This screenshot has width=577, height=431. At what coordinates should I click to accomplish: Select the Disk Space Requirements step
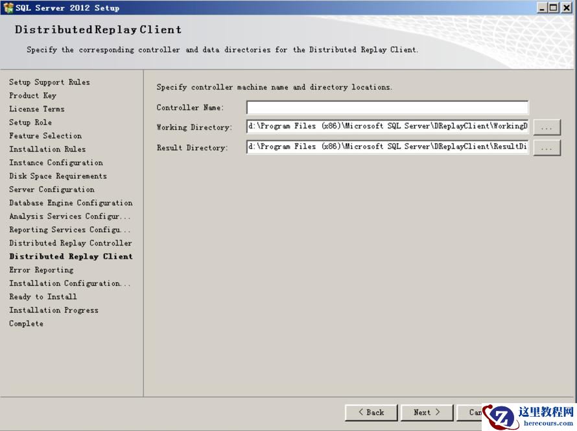58,176
